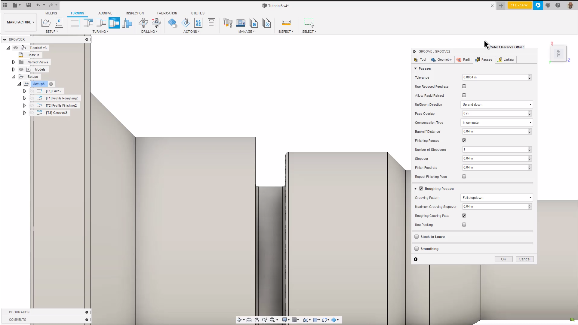This screenshot has width=578, height=325.
Task: Open the MANUFACTURE workspace dropdown
Action: tap(20, 22)
